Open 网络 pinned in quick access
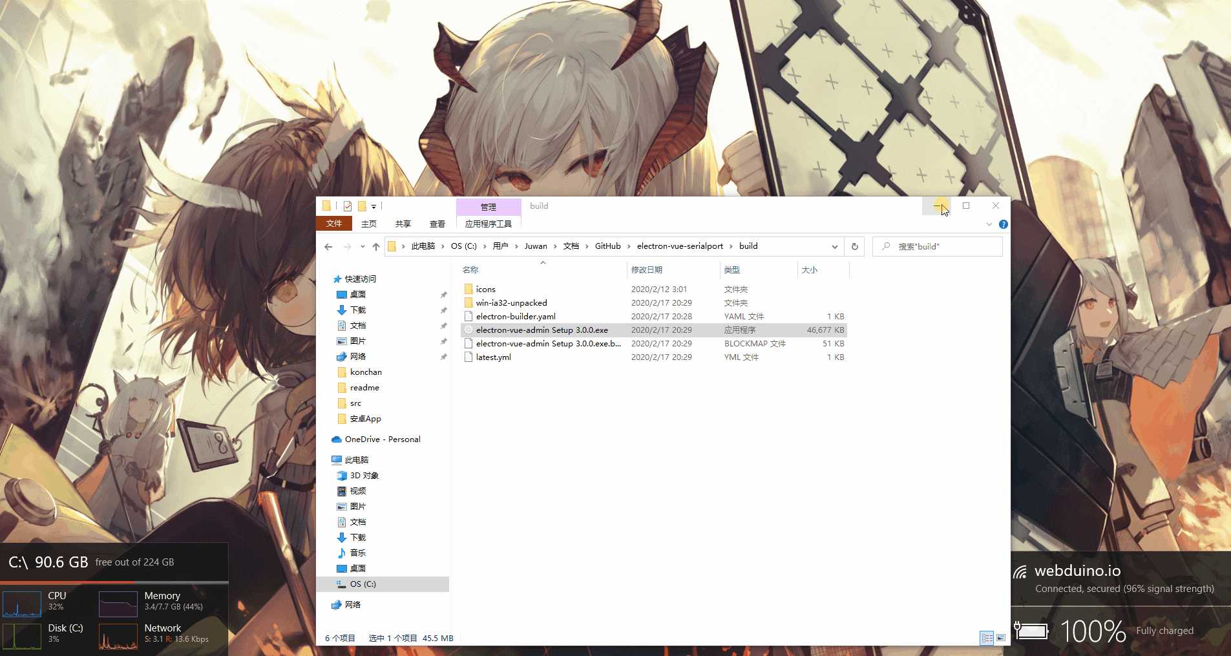 (x=358, y=356)
